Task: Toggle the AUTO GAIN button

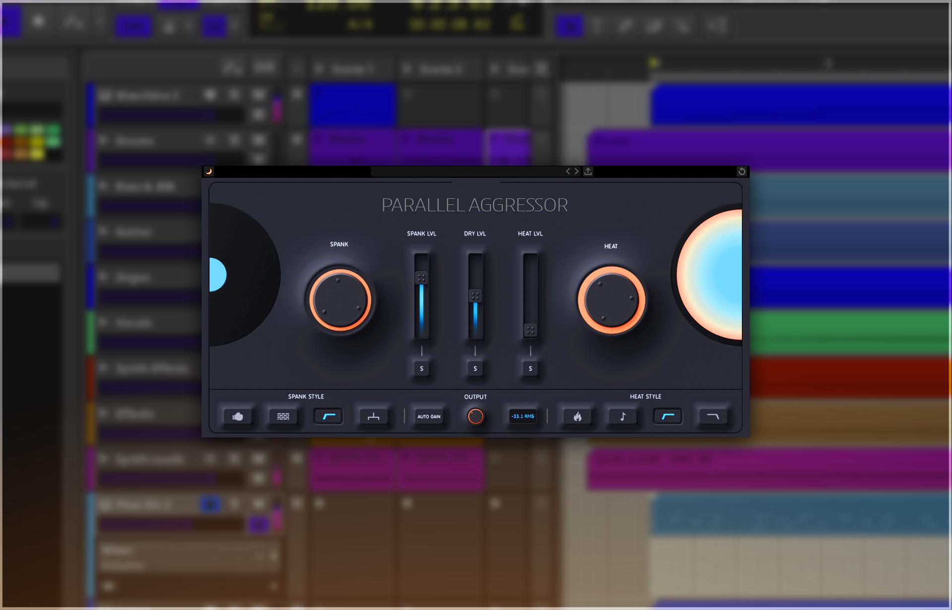Action: pos(429,417)
